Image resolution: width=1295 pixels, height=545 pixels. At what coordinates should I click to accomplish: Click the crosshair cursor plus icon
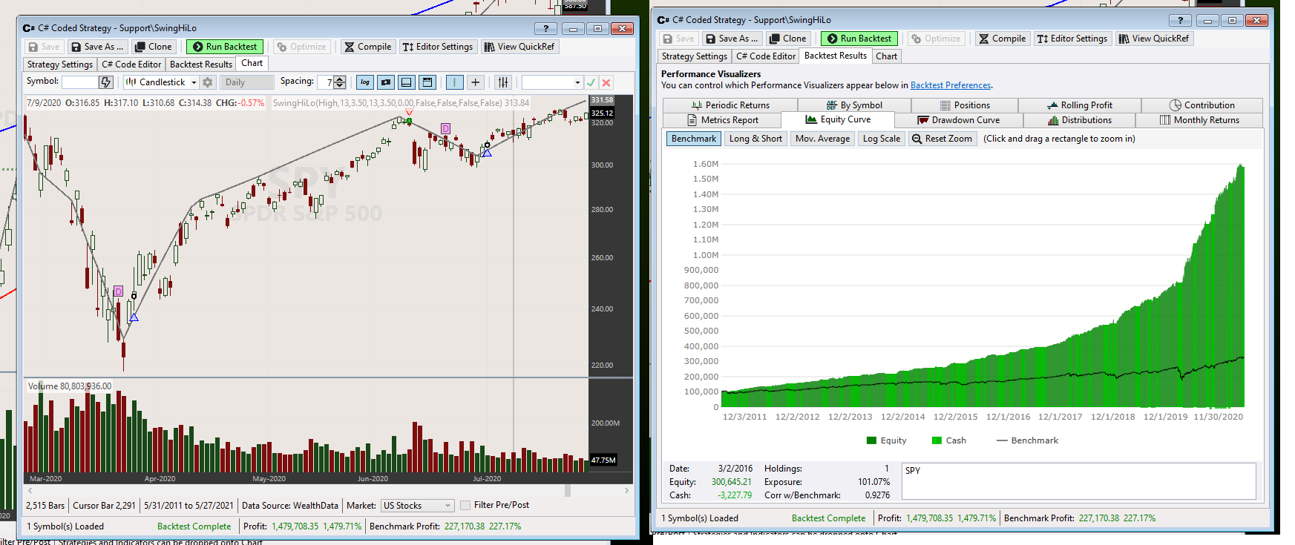pyautogui.click(x=476, y=82)
